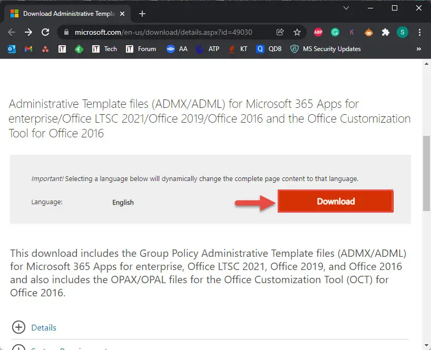Click the Language: label
The image size is (431, 350).
pyautogui.click(x=47, y=202)
